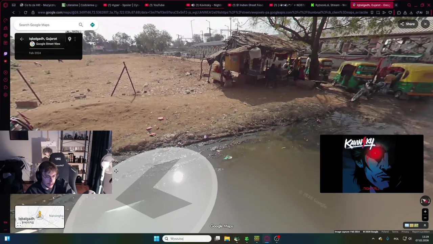Zoom in with the plus button
Viewport: 433px width, 244px height.
coord(425,211)
